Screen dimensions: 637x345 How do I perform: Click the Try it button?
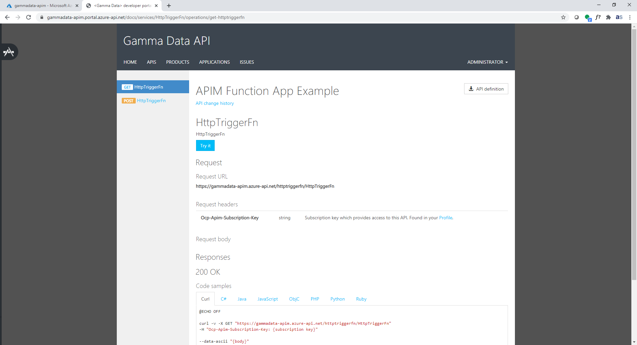(x=205, y=146)
